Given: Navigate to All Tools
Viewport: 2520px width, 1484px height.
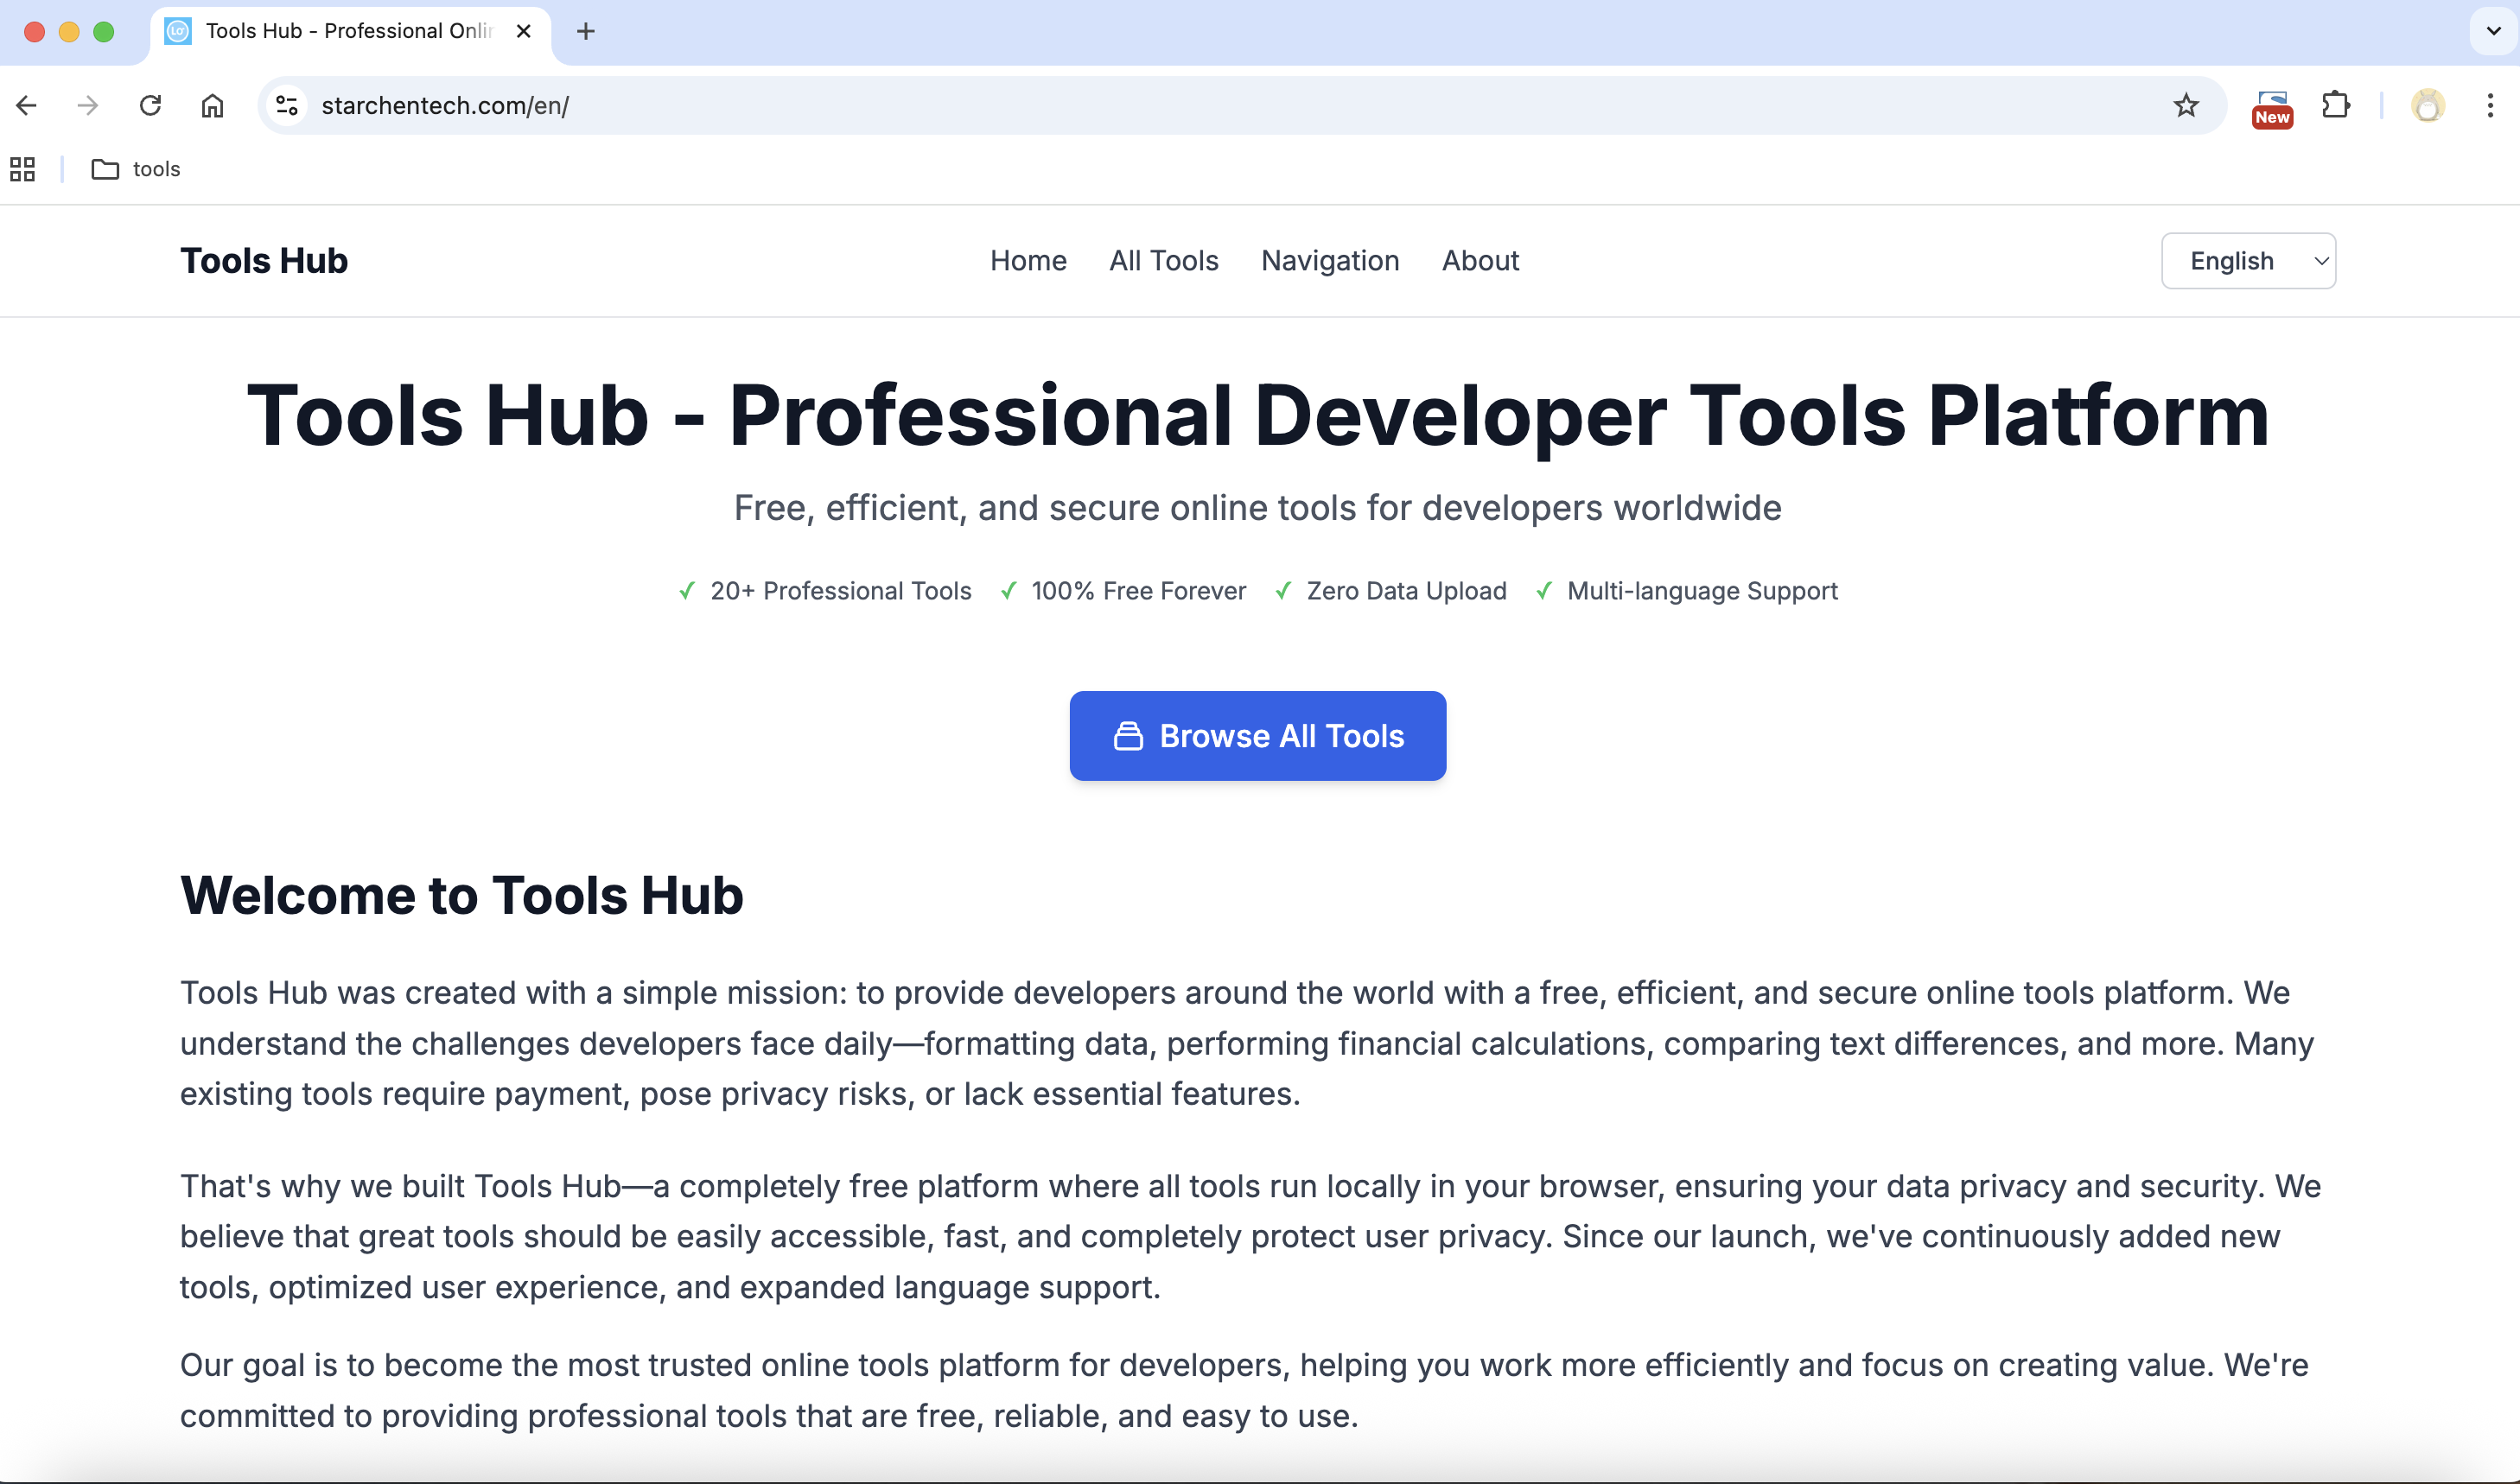Looking at the screenshot, I should [1163, 260].
